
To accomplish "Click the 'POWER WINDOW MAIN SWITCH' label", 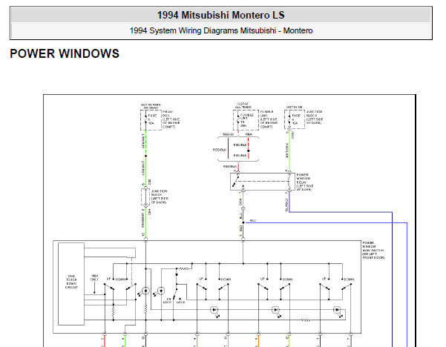I will 373,250.
